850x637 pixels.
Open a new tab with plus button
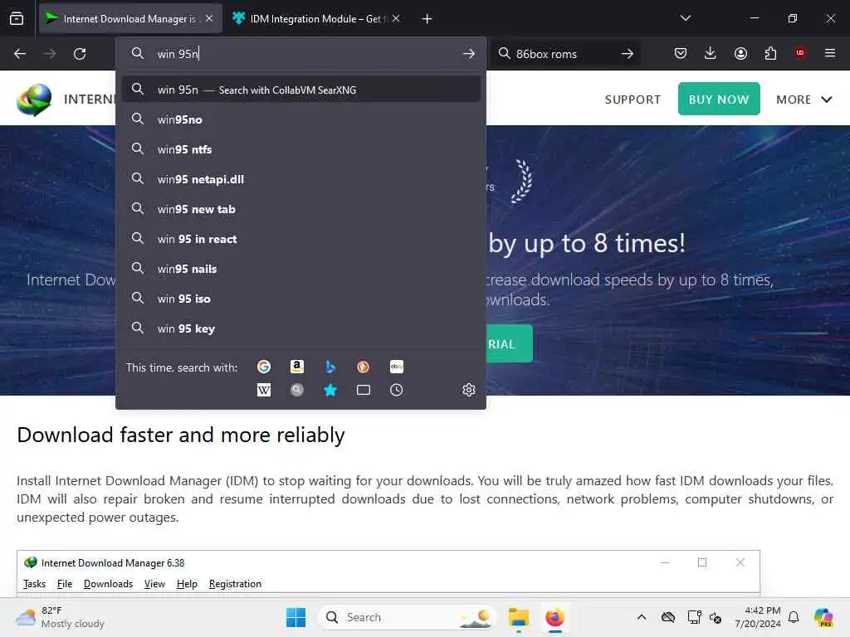pos(427,19)
